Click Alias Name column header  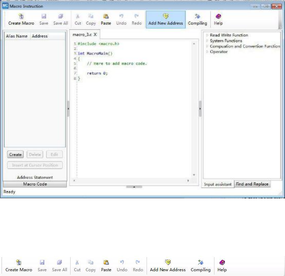point(17,36)
